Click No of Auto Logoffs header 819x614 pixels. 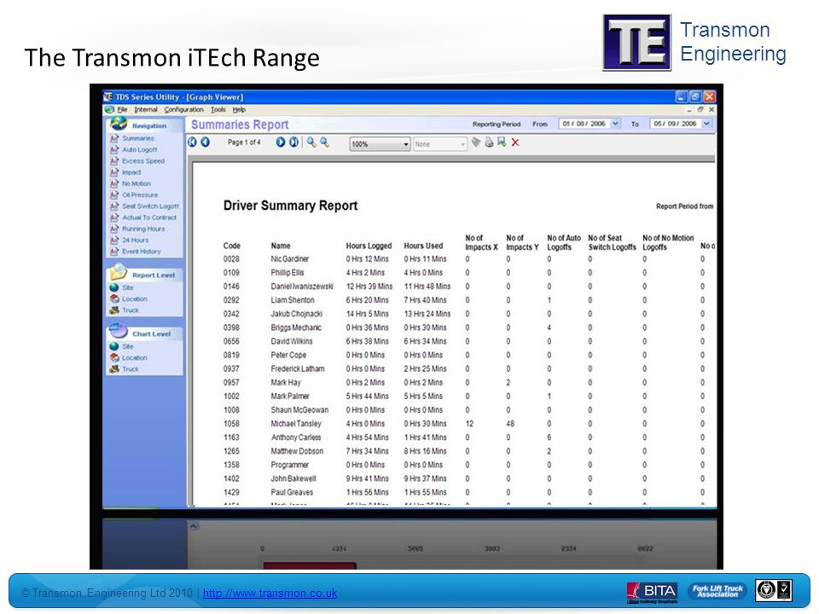564,242
